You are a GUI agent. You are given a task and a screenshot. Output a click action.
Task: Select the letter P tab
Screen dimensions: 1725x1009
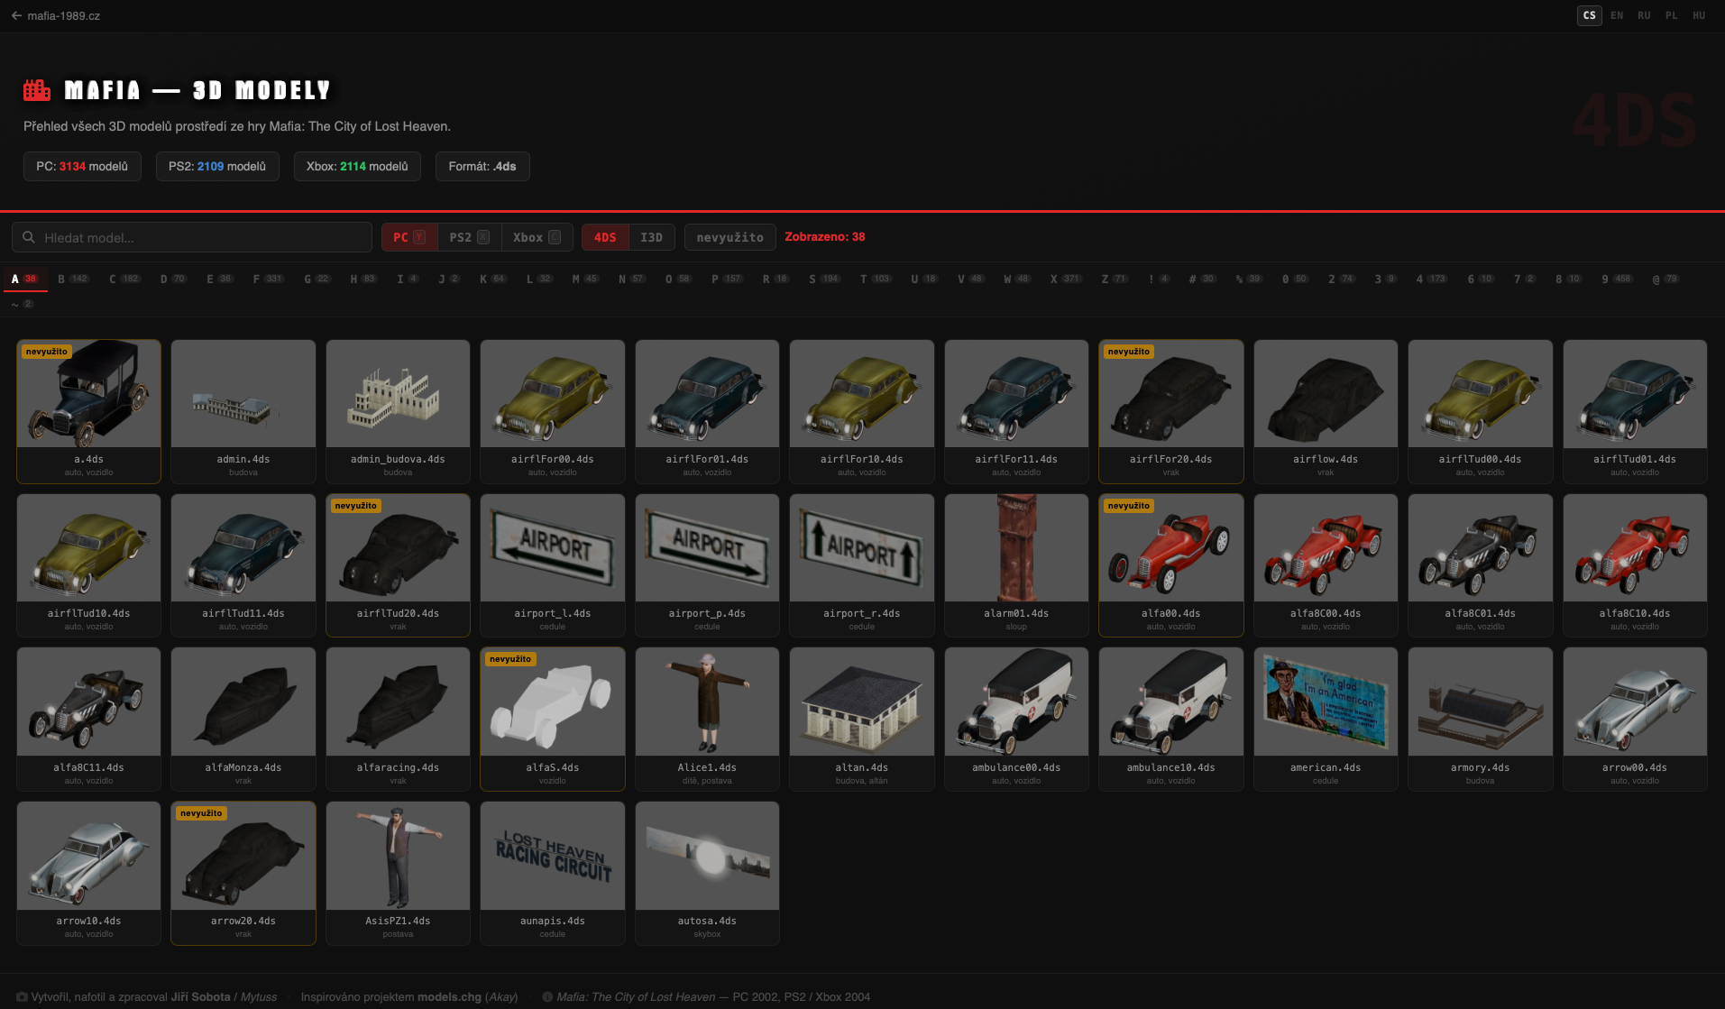[727, 279]
